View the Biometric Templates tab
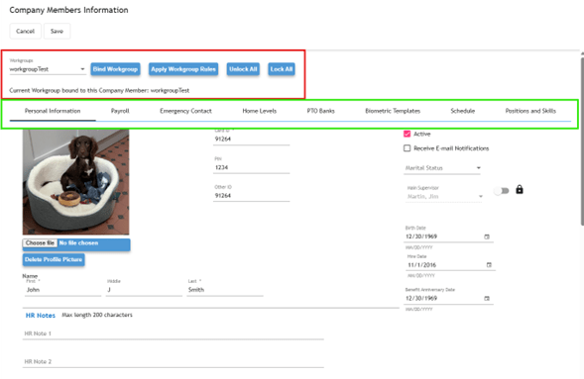This screenshot has width=584, height=379. pos(393,111)
